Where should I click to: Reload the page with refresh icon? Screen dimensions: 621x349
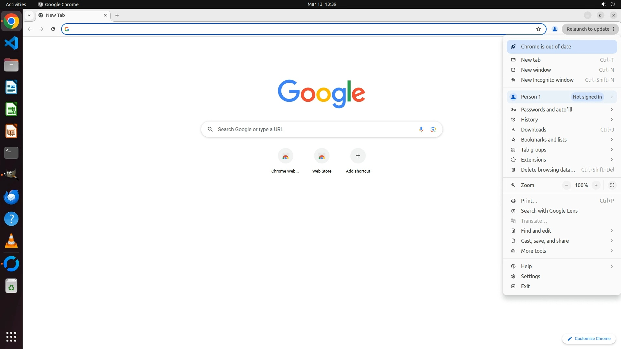pyautogui.click(x=53, y=29)
